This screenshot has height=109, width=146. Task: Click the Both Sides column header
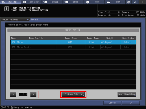click(x=128, y=38)
